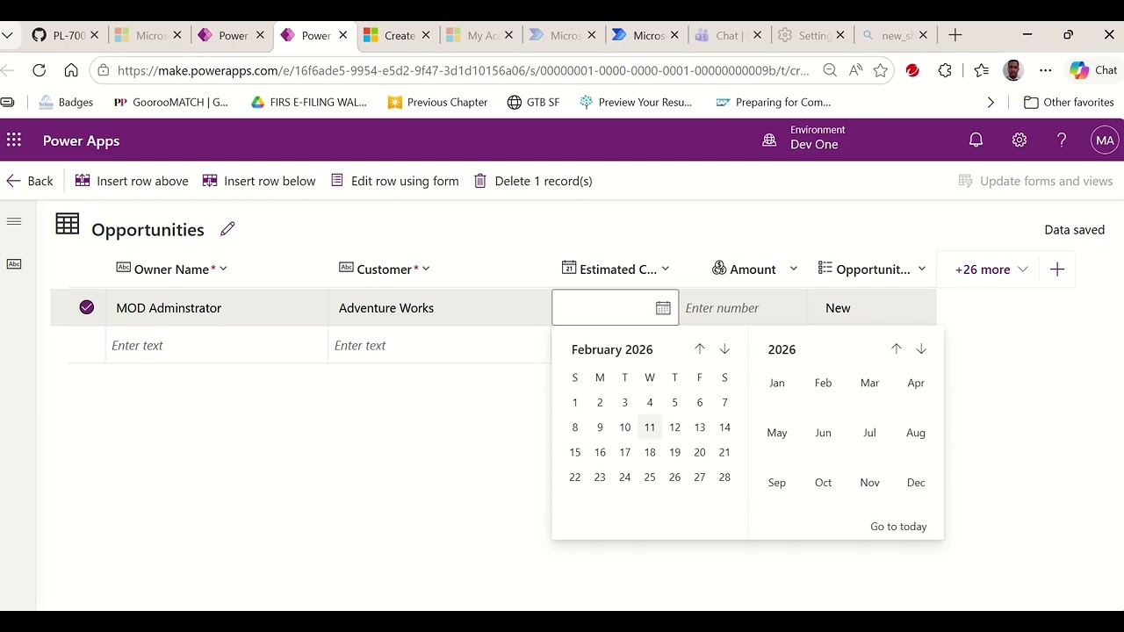Screen dimensions: 1124x632
Task: Open a new browser tab
Action: click(x=955, y=35)
